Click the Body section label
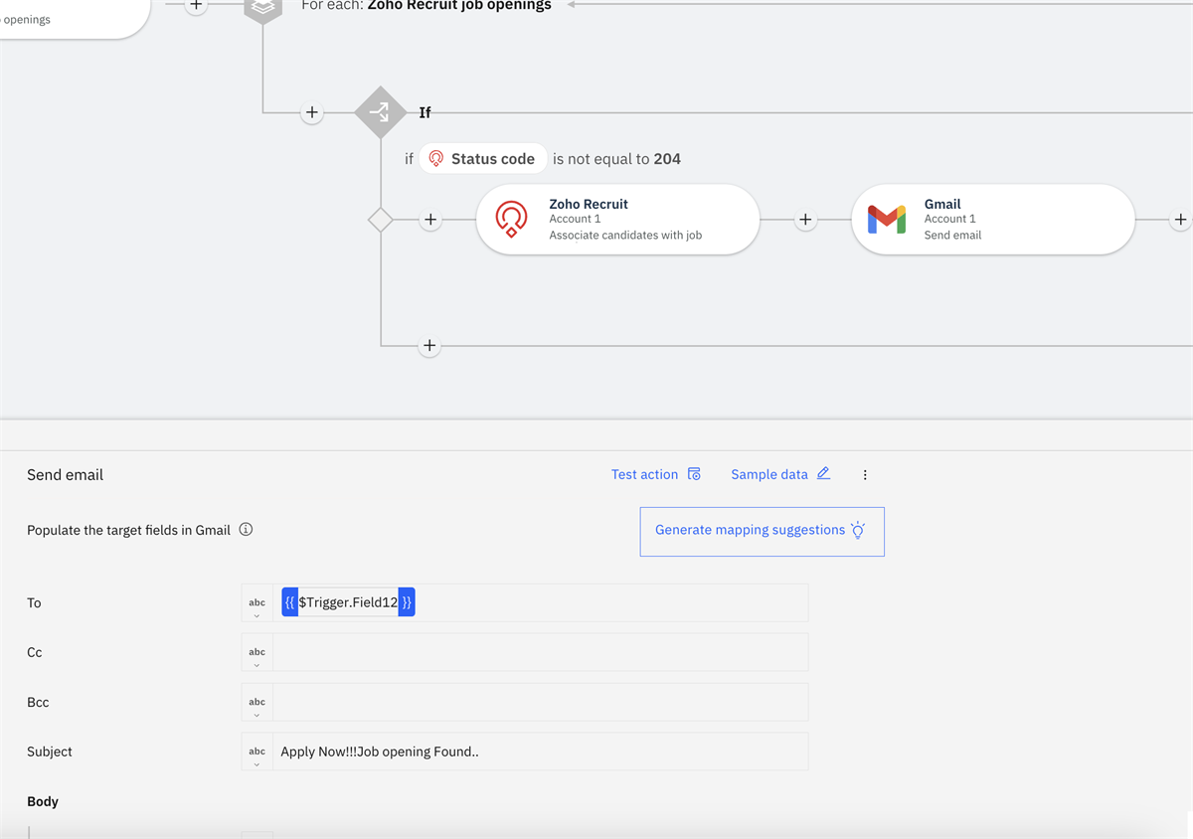Viewport: 1193px width, 839px height. pos(43,801)
